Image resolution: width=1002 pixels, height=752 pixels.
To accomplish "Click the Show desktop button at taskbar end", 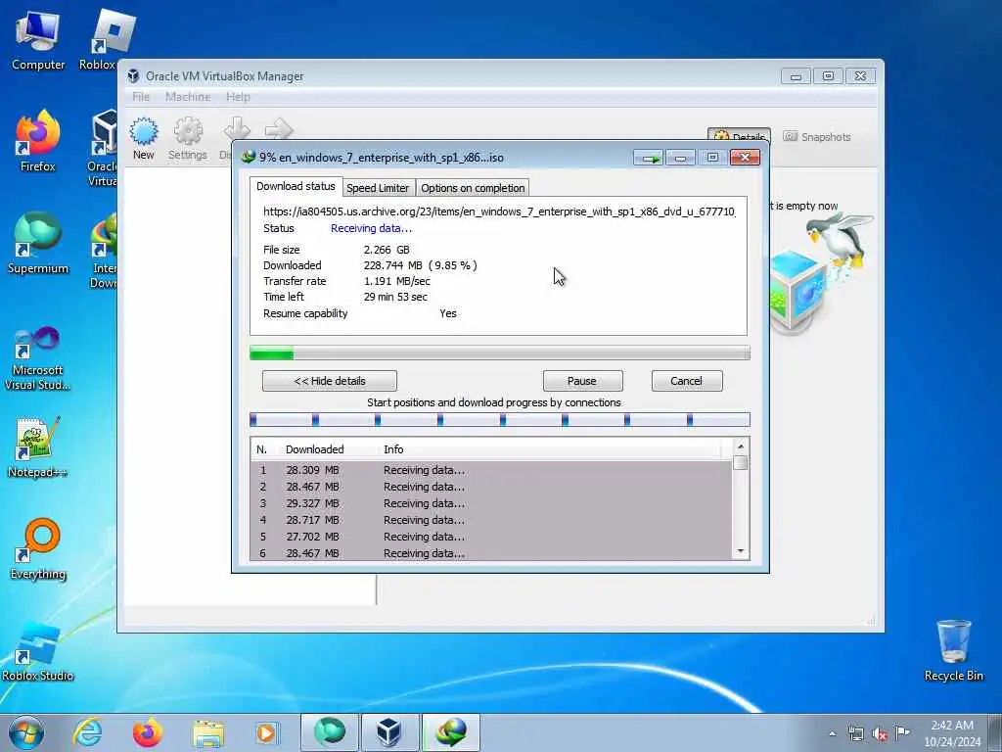I will 995,732.
